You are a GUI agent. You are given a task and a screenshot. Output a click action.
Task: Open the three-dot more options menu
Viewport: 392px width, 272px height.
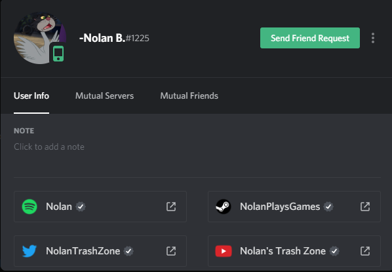[x=373, y=38]
